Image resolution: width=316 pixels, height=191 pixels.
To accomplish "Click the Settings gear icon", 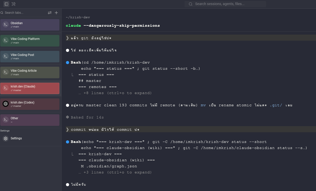I will click(x=6, y=138).
